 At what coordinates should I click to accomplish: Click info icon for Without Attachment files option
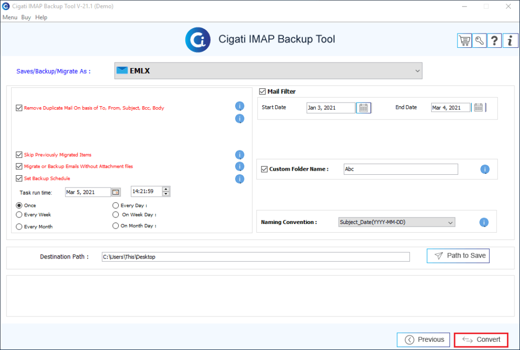point(240,167)
